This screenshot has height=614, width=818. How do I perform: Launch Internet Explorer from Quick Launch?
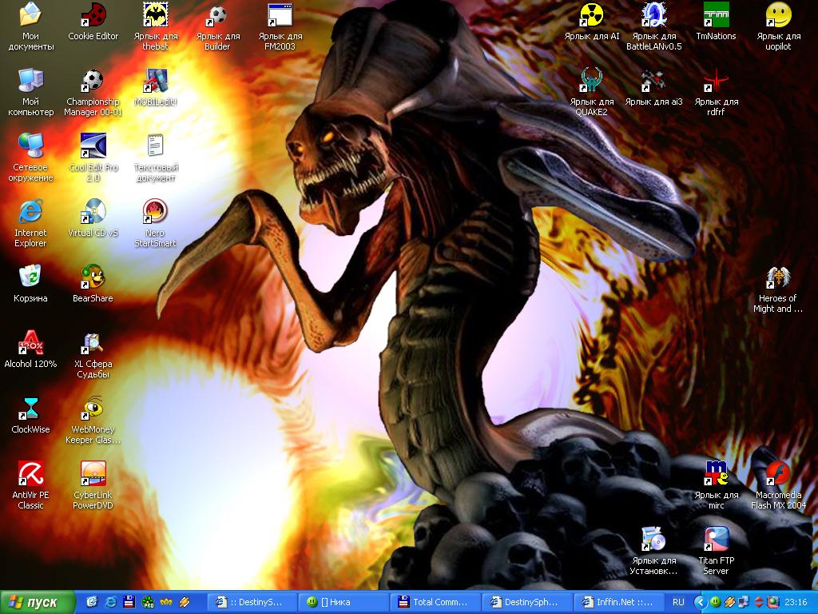tap(110, 603)
